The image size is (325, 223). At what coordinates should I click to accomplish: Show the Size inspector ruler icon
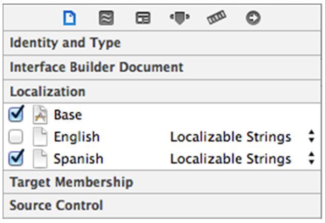point(216,17)
